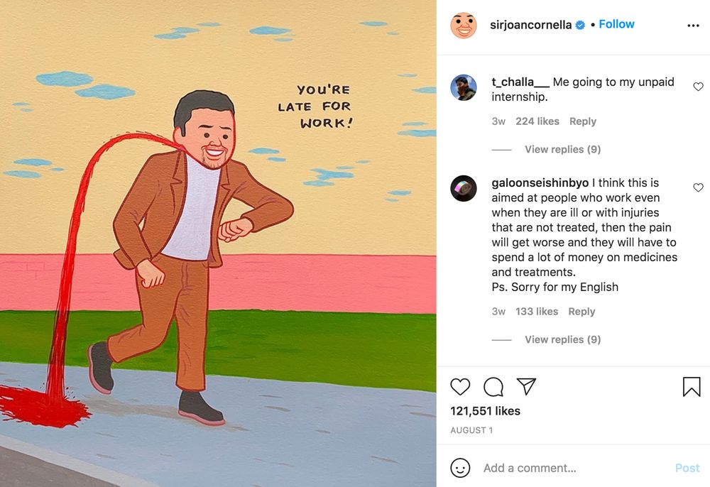This screenshot has height=487, width=710.
Task: Click the sirjoancornella username in the header
Action: click(531, 25)
